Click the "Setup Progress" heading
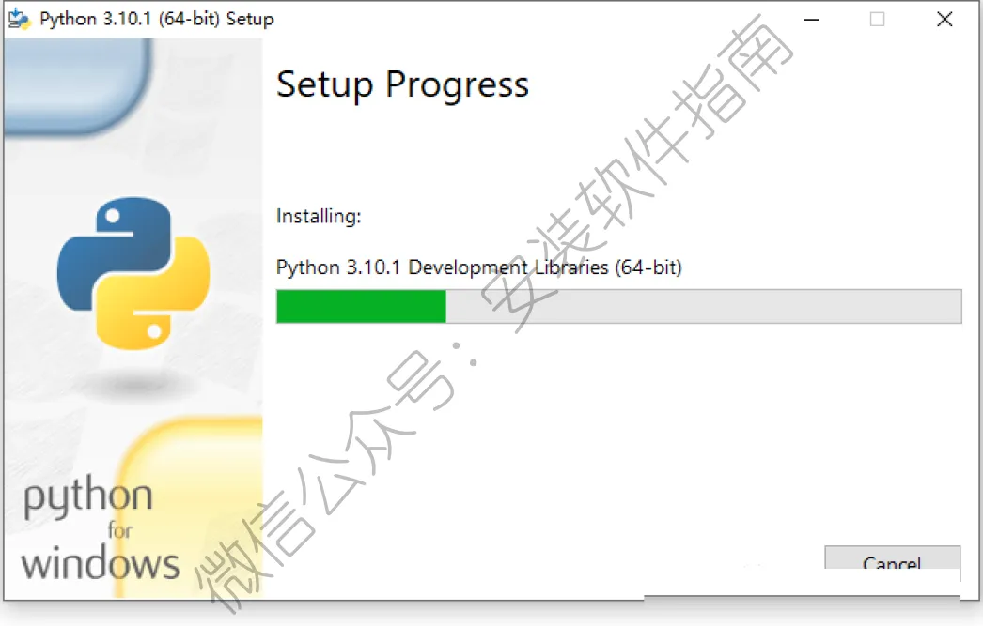 [402, 85]
